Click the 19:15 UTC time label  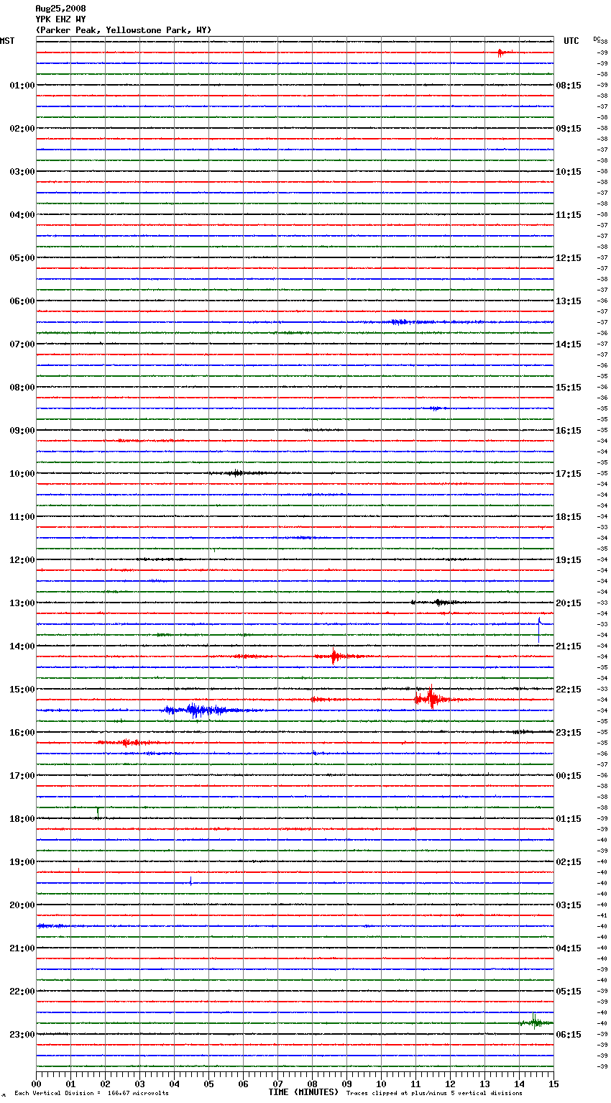(x=569, y=560)
